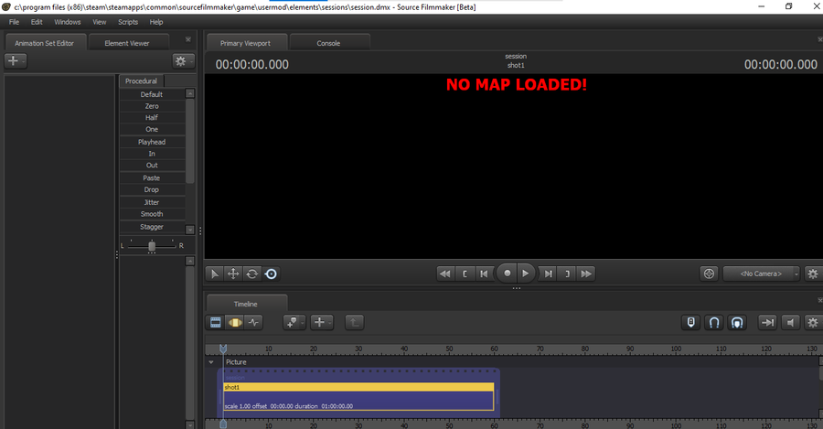Open the bookmark pushpin dropdown in timeline
The image size is (823, 429).
[x=294, y=322]
